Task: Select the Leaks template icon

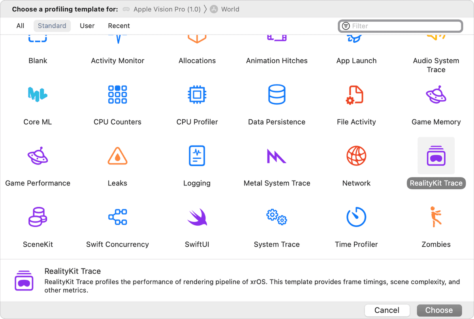Action: [117, 156]
